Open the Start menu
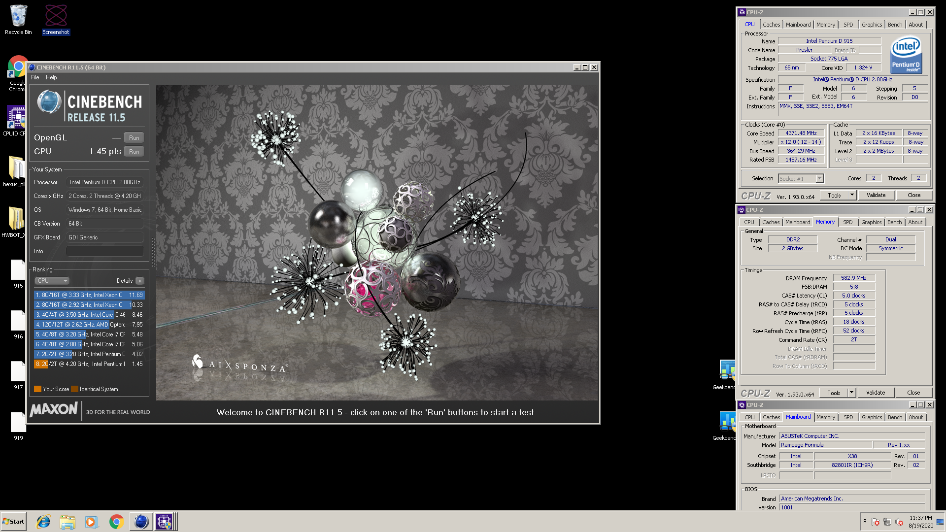Viewport: 946px width, 532px height. (13, 522)
